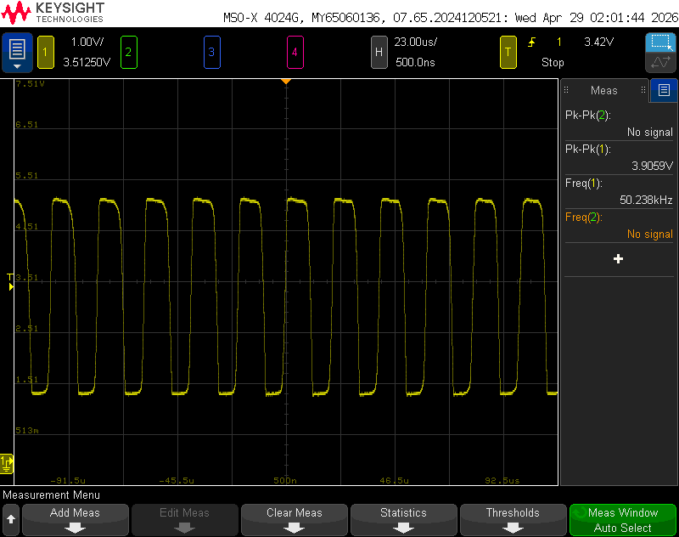This screenshot has width=679, height=537.
Task: Click the 3.9059V Pk-Pk value
Action: [652, 166]
